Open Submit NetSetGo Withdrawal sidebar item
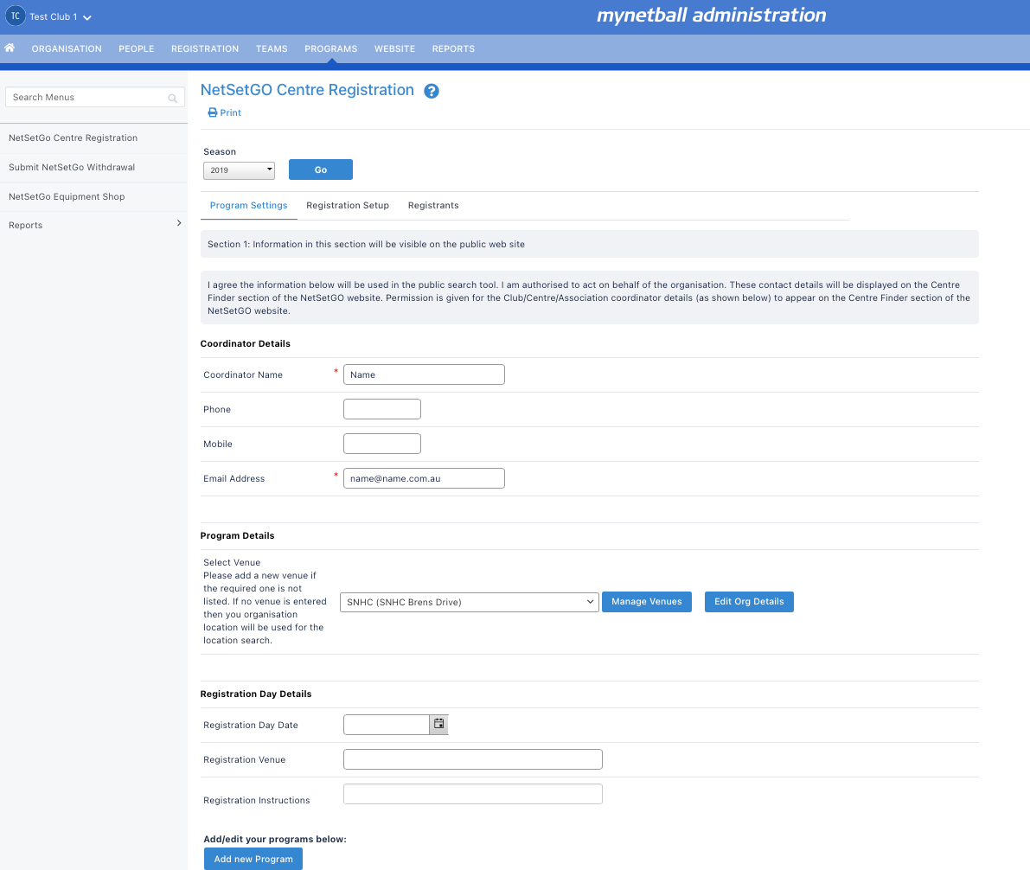Image resolution: width=1030 pixels, height=870 pixels. (x=93, y=168)
